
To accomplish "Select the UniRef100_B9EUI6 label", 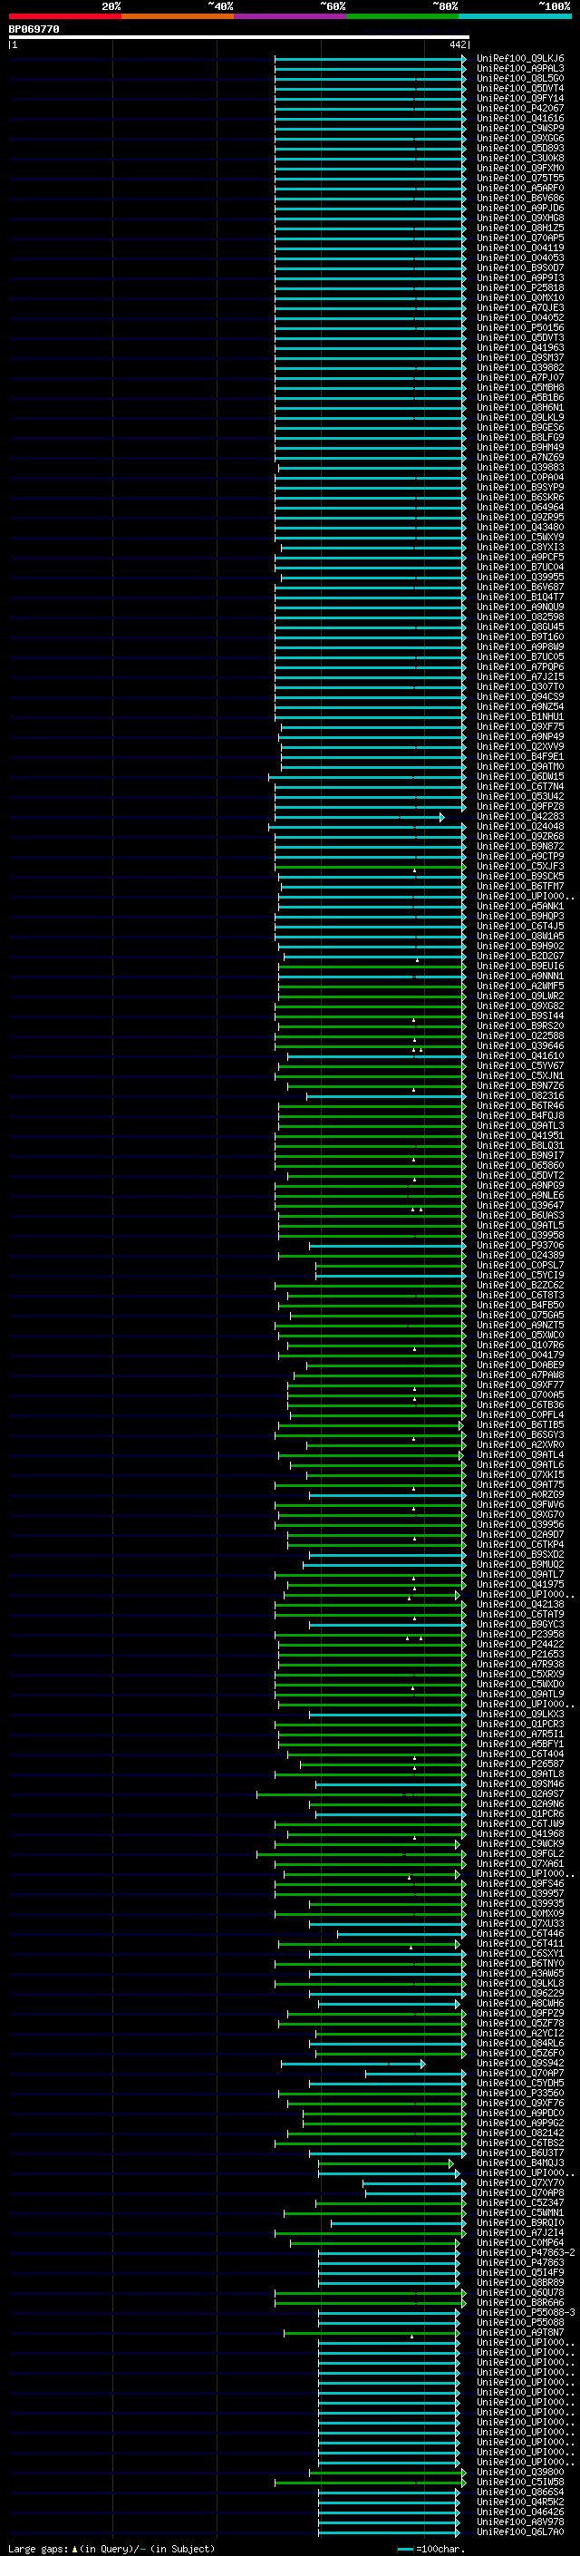I will [520, 966].
